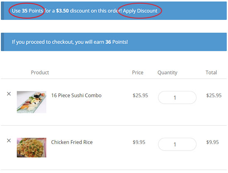The image size is (228, 173).
Task: Click the Apply Discount link
Action: click(140, 11)
